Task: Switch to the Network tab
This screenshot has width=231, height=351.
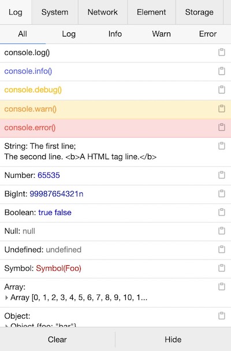Action: tap(103, 12)
